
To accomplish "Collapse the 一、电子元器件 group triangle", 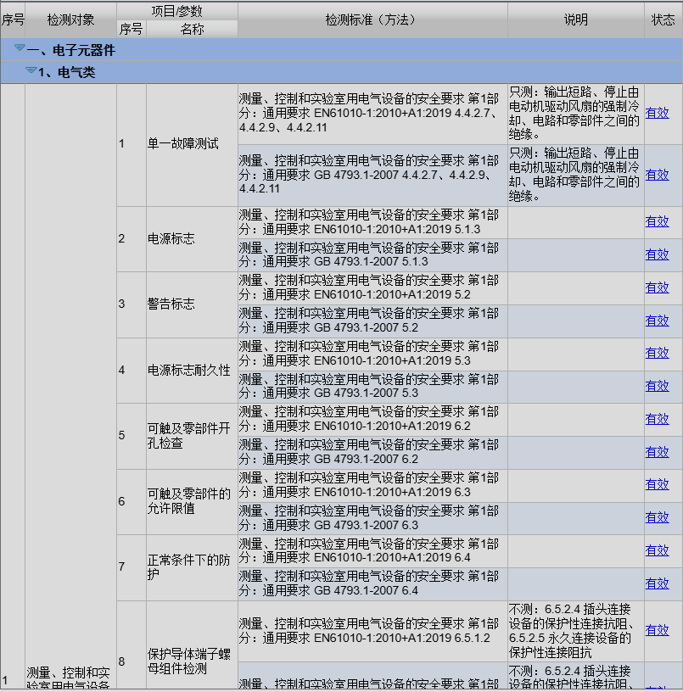I will tap(20, 49).
